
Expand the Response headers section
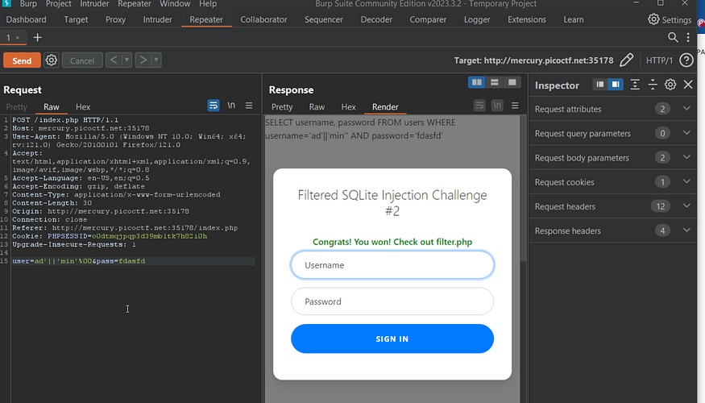coord(686,231)
